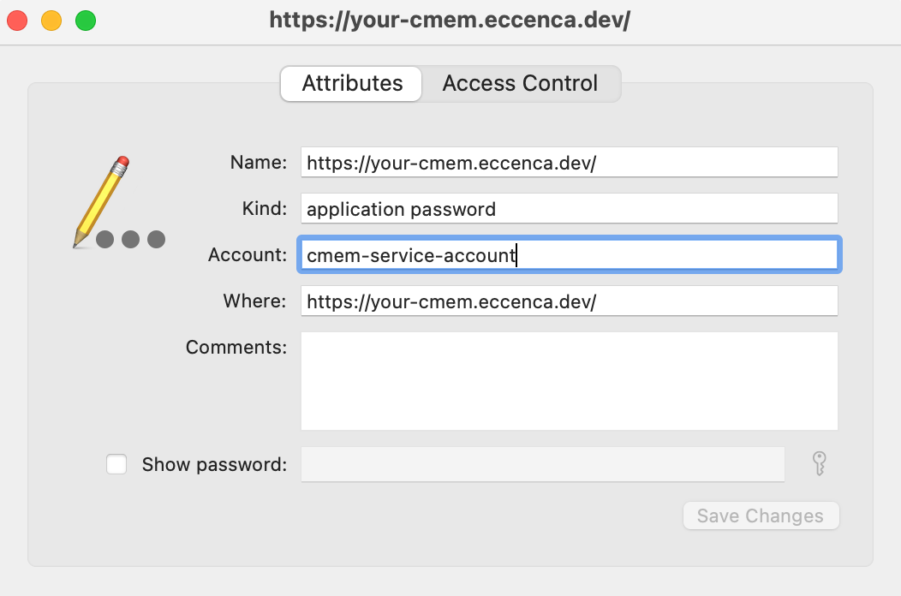Click the window title showing the URL
This screenshot has height=596, width=901.
coord(450,20)
